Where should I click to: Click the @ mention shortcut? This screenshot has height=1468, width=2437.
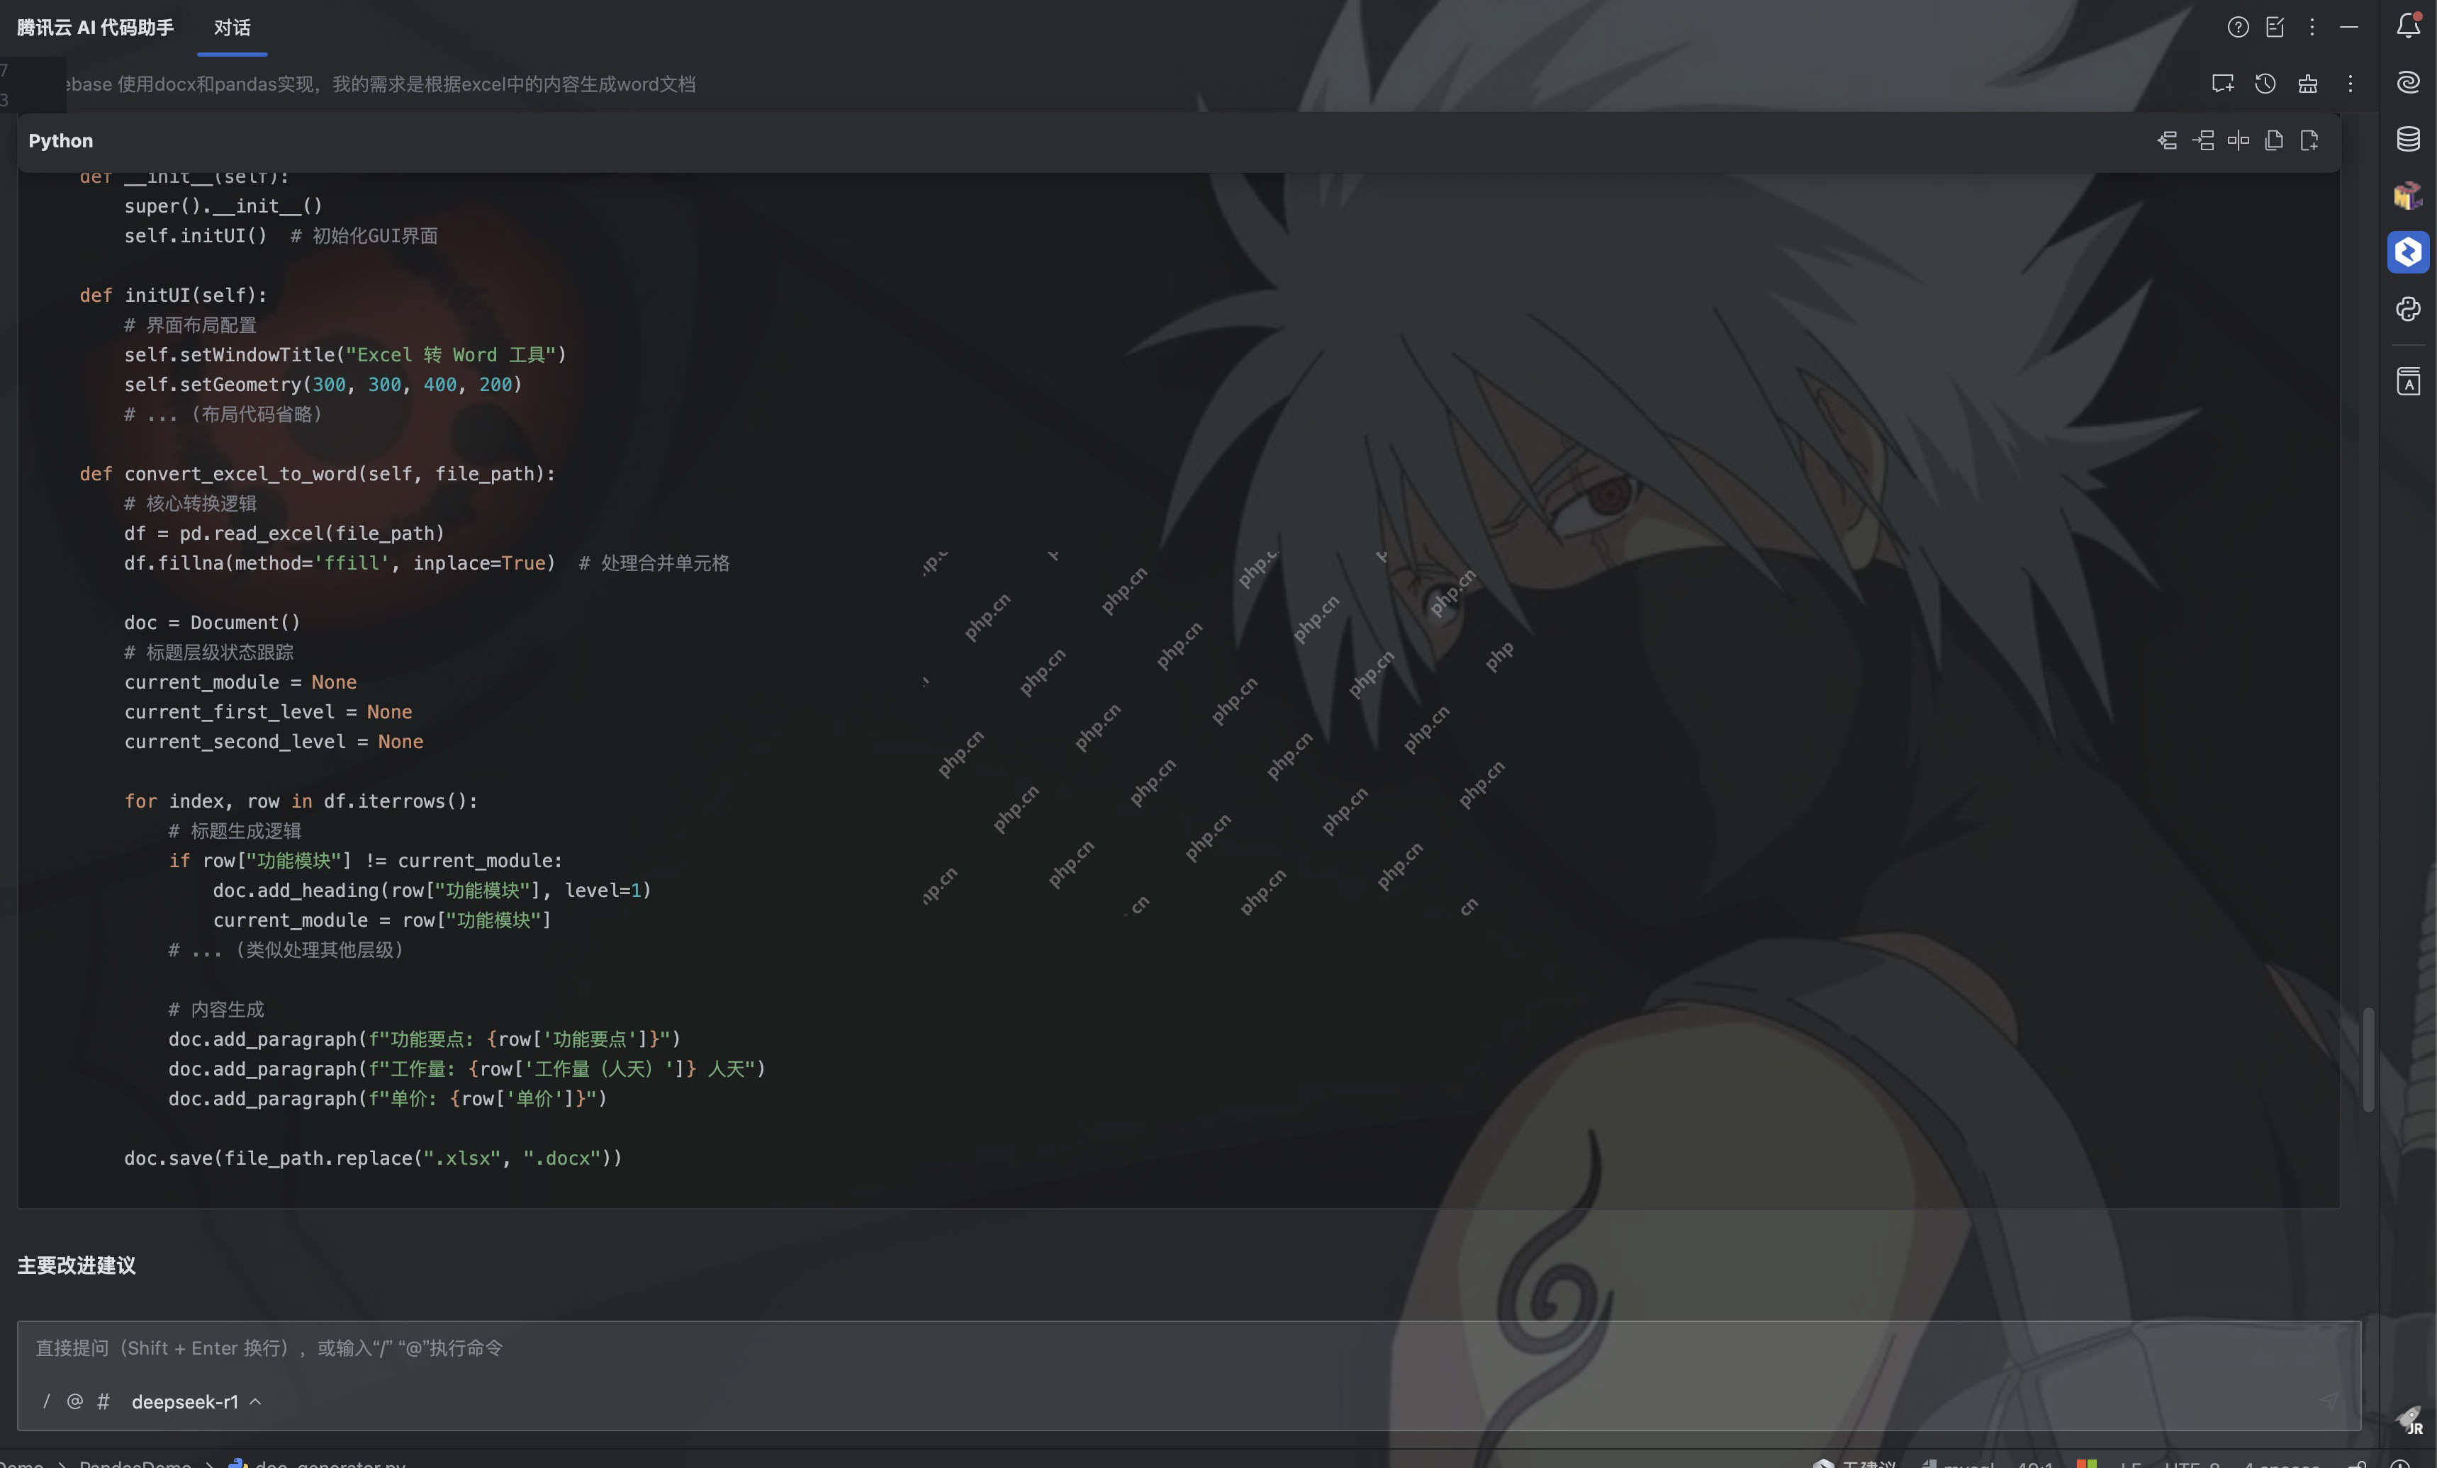click(x=74, y=1402)
